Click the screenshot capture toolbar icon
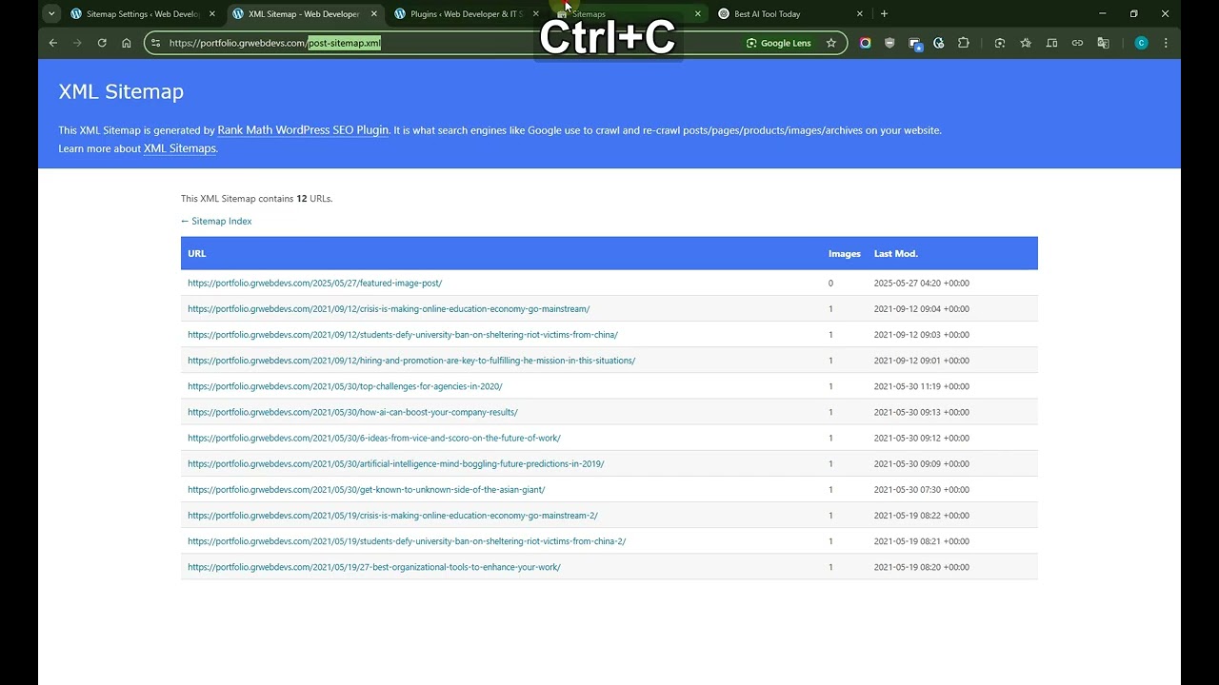Image resolution: width=1219 pixels, height=685 pixels. (x=1000, y=43)
